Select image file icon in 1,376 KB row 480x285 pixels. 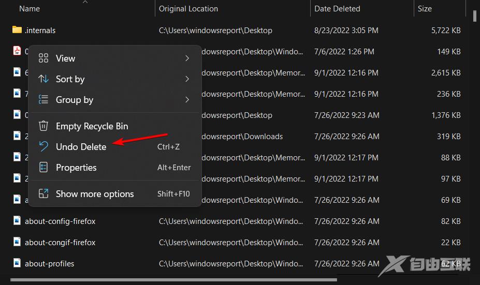[17, 114]
